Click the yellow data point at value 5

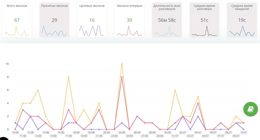pos(198,97)
